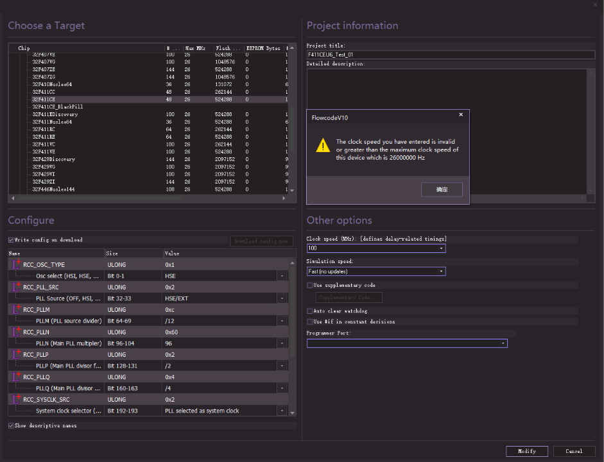Screen dimensions: 604x462
Task: Click the Supplementary Code button
Action: click(x=349, y=297)
